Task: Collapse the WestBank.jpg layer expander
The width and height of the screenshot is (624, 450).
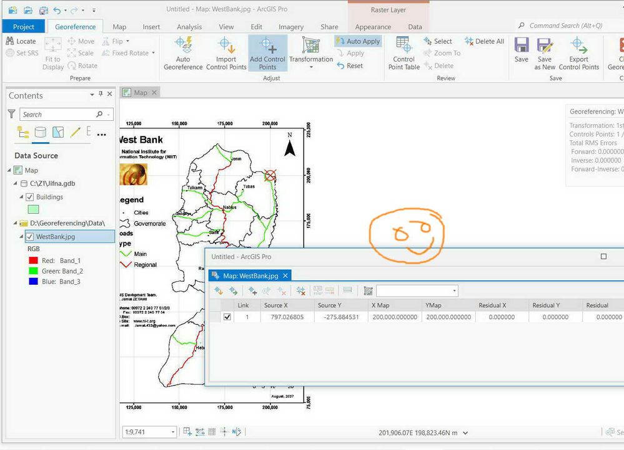Action: pos(21,237)
